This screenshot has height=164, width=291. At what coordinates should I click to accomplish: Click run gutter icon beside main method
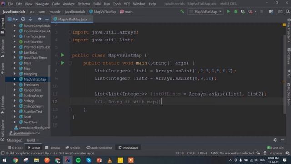pyautogui.click(x=63, y=63)
